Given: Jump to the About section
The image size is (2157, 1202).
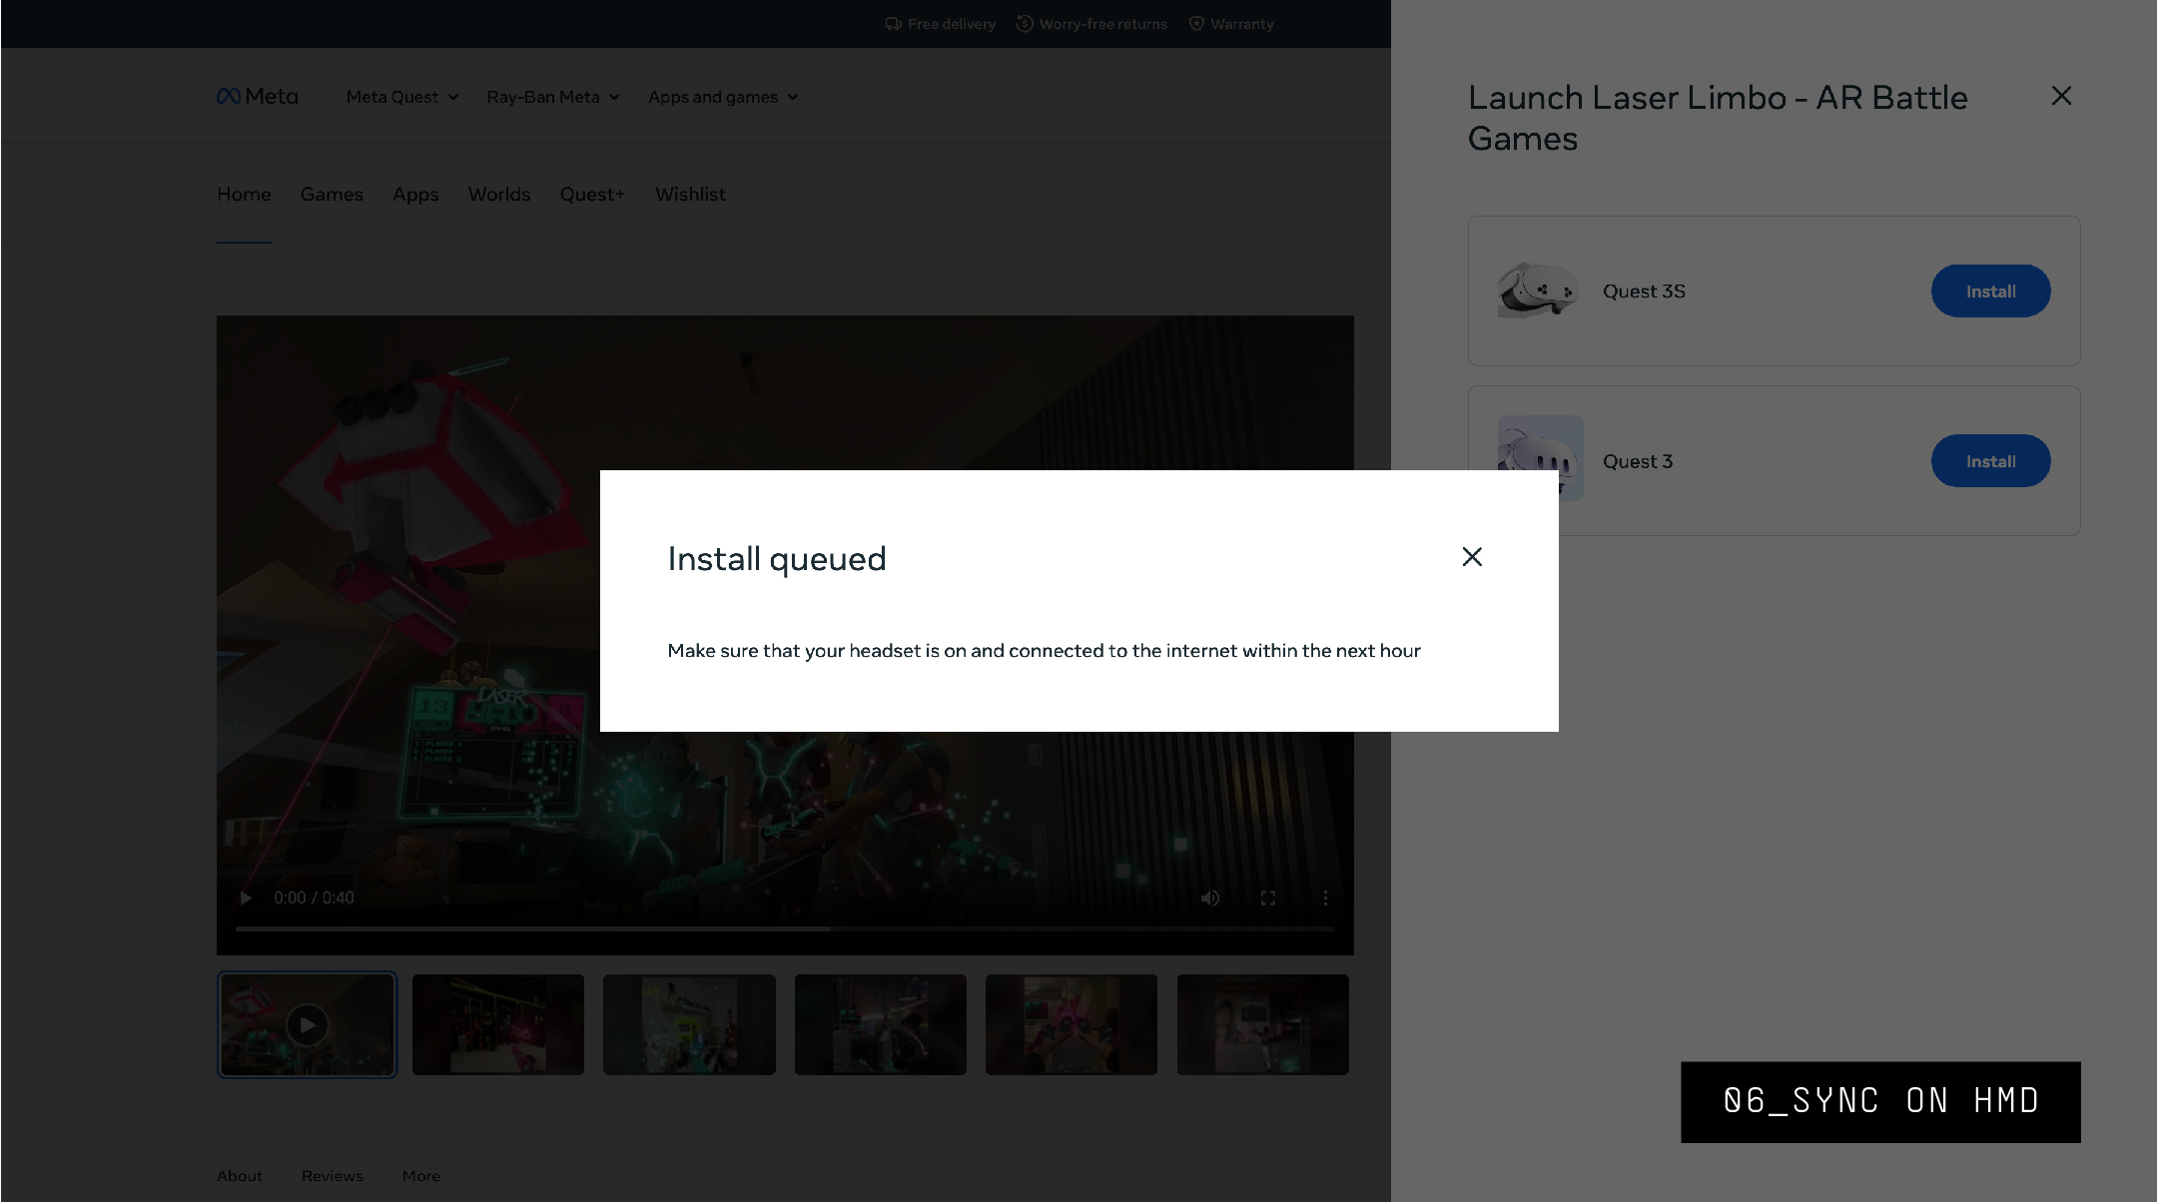Looking at the screenshot, I should 240,1176.
